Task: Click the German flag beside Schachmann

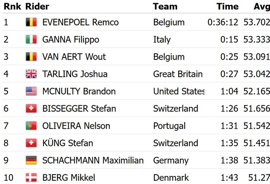Action: coord(31,161)
